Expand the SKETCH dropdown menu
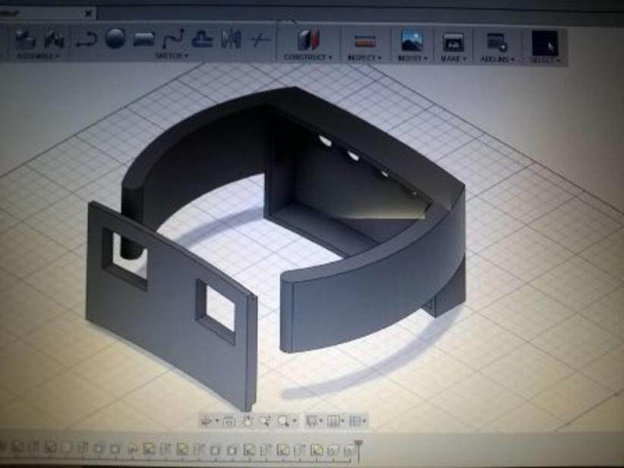Screen dimensions: 624x468 pos(172,56)
